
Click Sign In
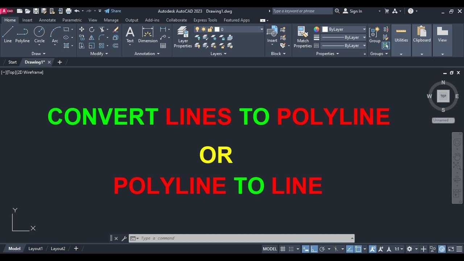[x=352, y=11]
